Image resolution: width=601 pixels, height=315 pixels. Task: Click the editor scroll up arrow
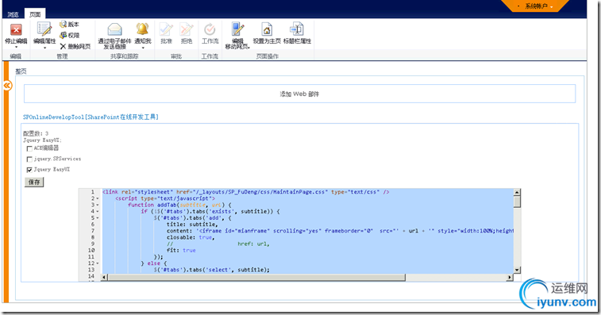point(517,192)
